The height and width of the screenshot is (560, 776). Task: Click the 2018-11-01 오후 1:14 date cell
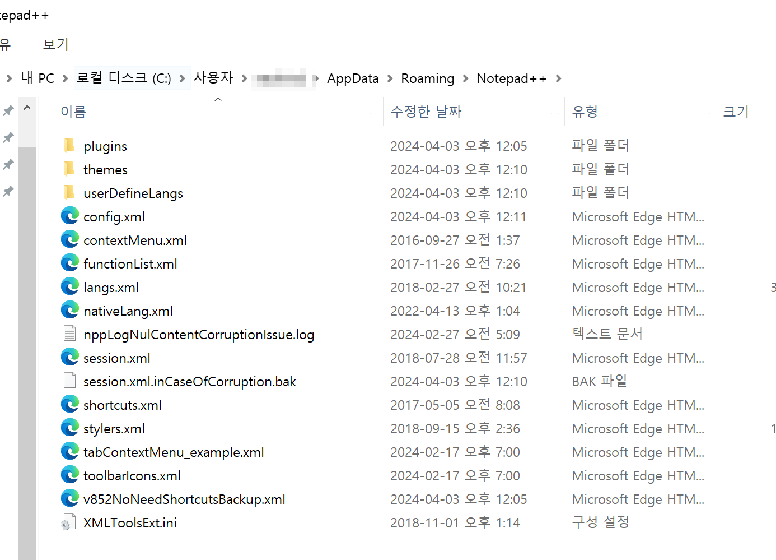pos(455,523)
